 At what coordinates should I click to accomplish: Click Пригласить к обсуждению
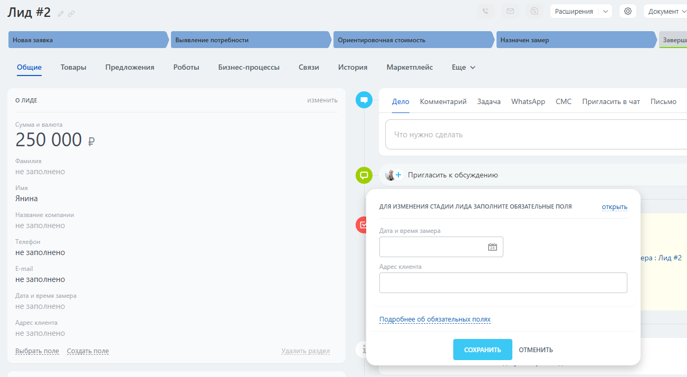click(x=453, y=175)
